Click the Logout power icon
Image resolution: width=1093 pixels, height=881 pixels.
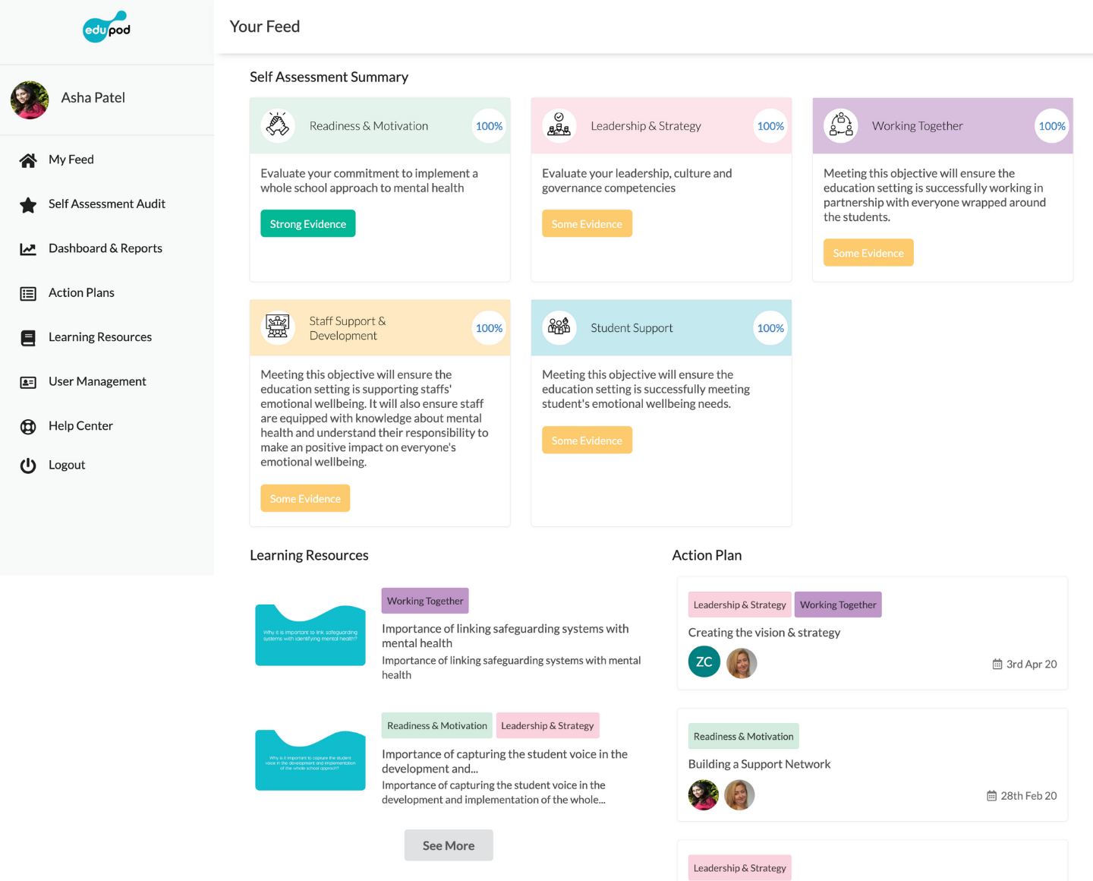(28, 466)
